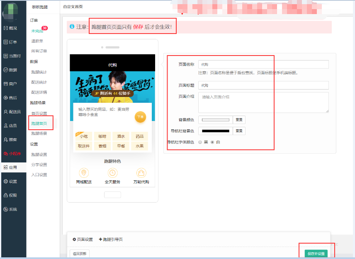Click the 返回顶部 button
The image size is (355, 259).
click(80, 254)
